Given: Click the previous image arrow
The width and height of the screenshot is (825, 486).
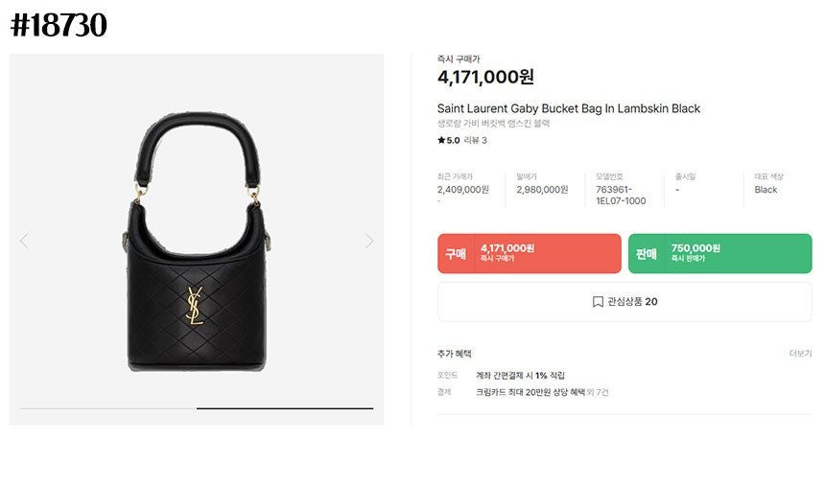Looking at the screenshot, I should [x=24, y=241].
